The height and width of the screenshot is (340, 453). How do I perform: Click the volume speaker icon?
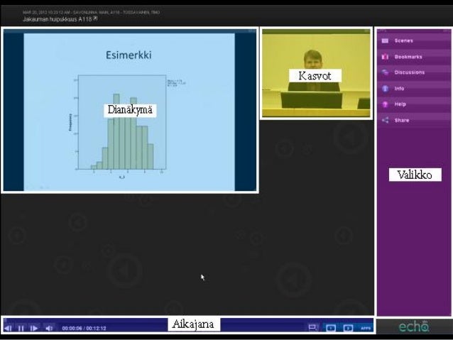click(49, 328)
